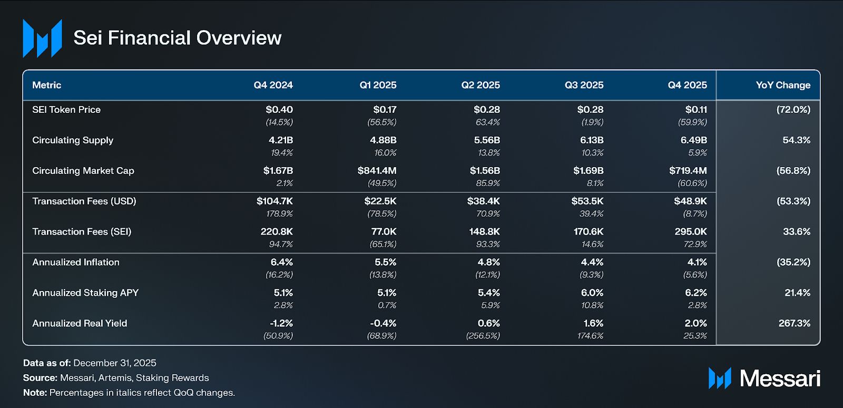Click the $0.17 token price value
Screen dimensions: 843x408
[x=385, y=110]
